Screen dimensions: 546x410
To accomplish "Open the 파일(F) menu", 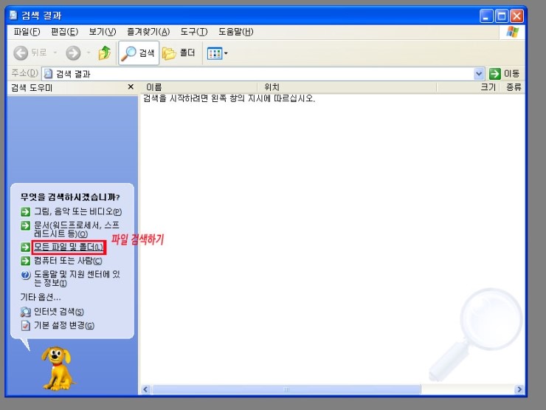I will click(26, 32).
